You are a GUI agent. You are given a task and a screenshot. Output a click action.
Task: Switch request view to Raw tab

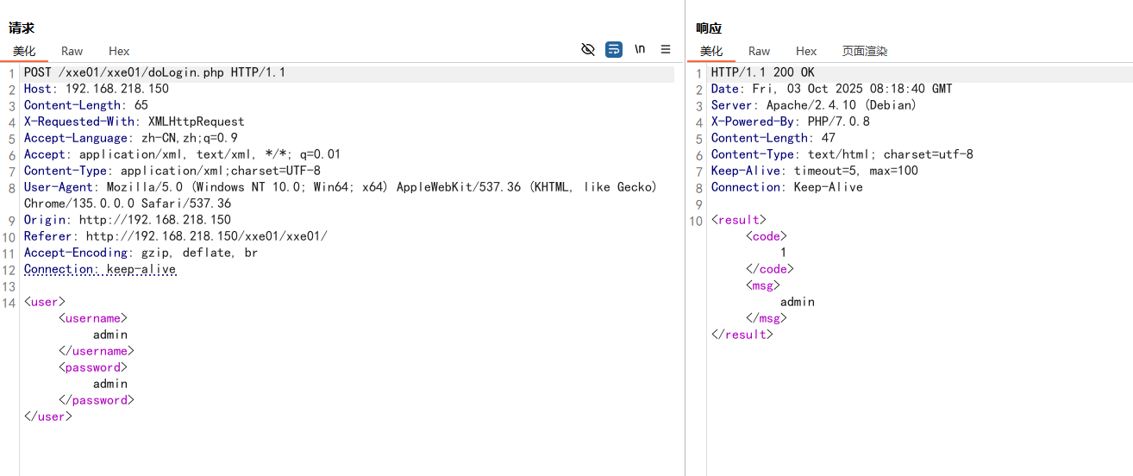pos(72,51)
